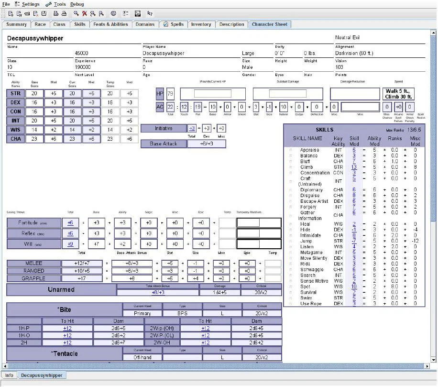Image resolution: width=438 pixels, height=387 pixels.
Task: Click the Open folder toolbar icon
Action: [27, 13]
